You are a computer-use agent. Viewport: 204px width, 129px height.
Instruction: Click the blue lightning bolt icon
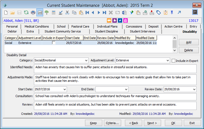[120, 20]
